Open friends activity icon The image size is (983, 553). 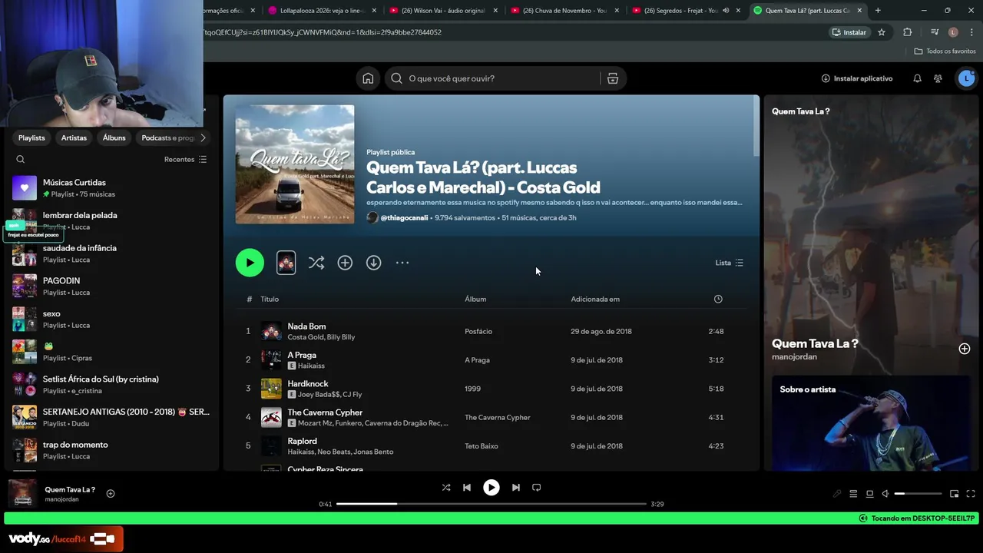[938, 78]
